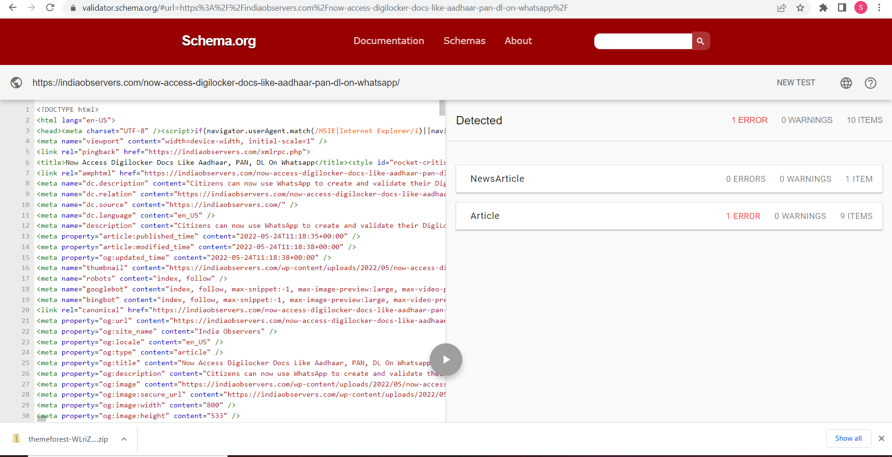The height and width of the screenshot is (457, 892).
Task: Open the Schemas menu item
Action: click(x=465, y=41)
